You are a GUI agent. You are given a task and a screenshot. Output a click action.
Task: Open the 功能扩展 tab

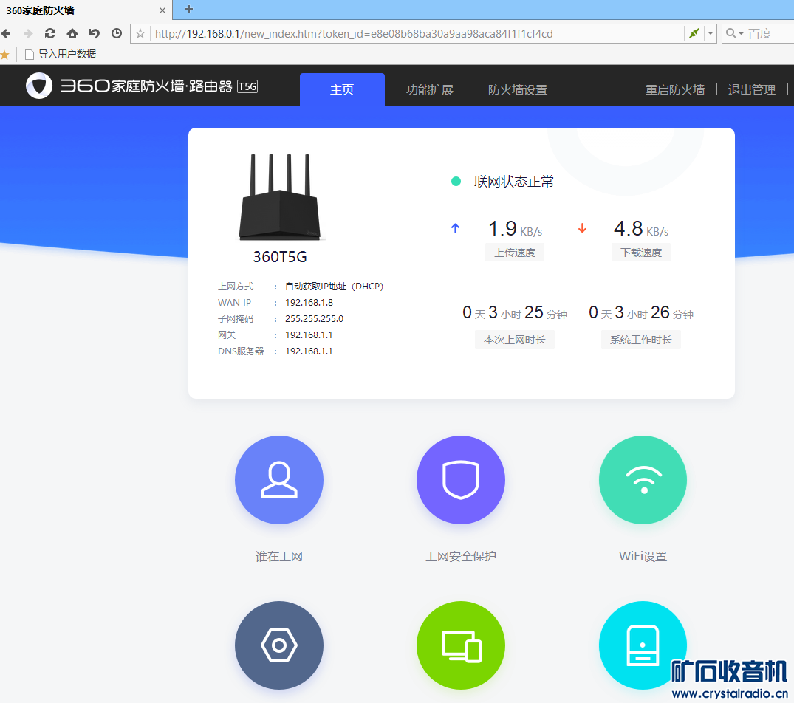tap(430, 89)
